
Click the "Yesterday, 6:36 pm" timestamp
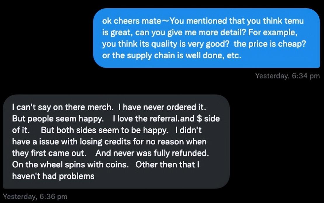point(35,197)
